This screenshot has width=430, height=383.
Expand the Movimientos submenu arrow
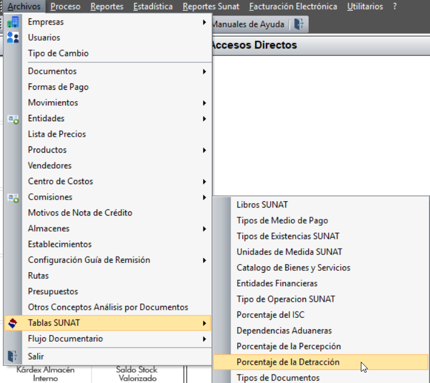[x=204, y=103]
